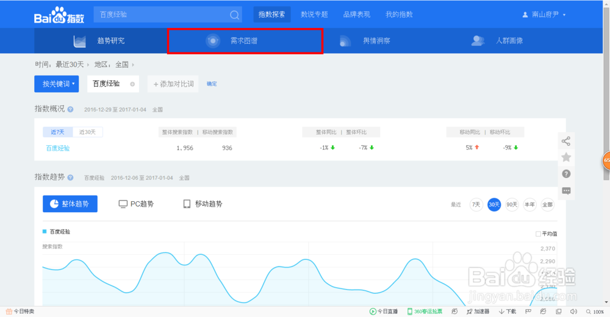Select the 近30天 overview toggle
Screen dimensions: 610x317
click(x=87, y=132)
